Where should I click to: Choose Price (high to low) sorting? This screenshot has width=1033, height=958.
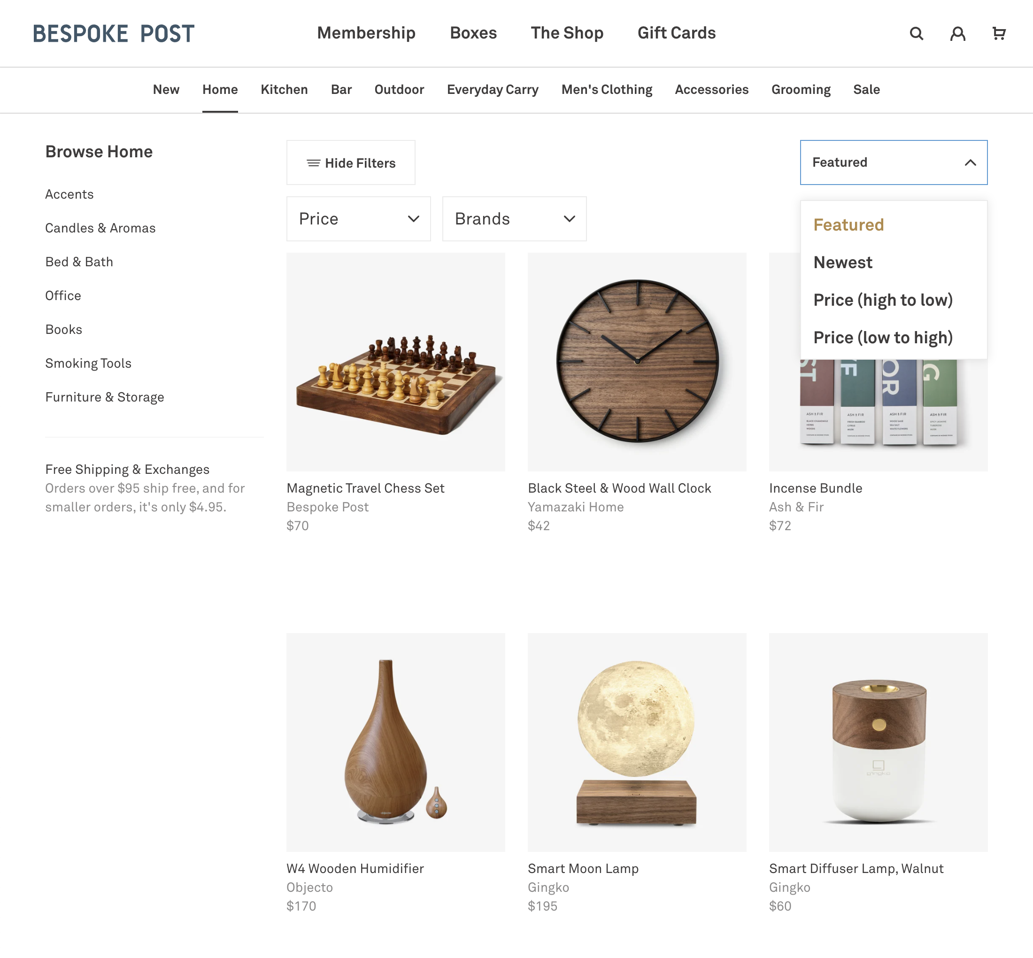[x=883, y=300]
